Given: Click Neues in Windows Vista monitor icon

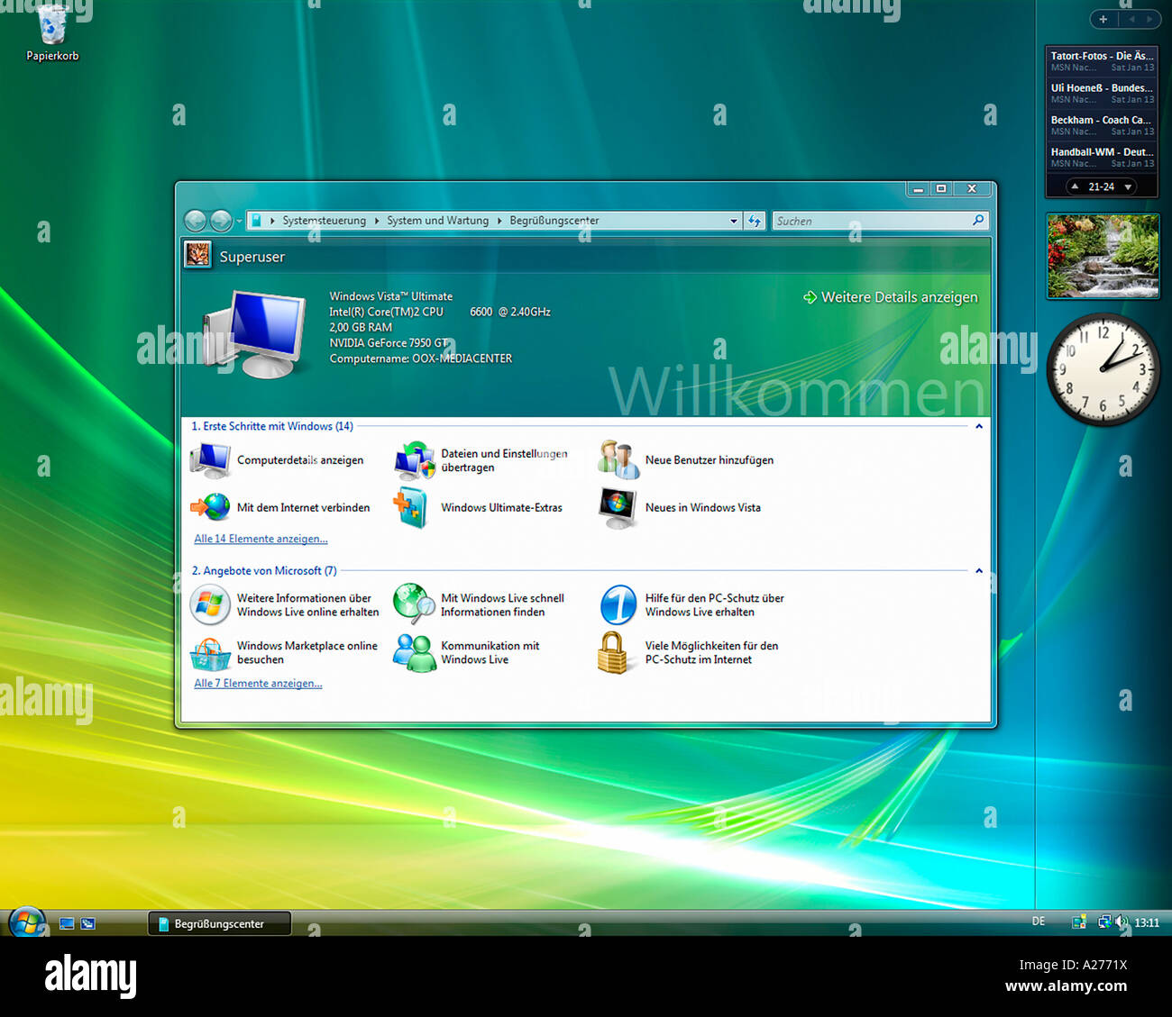Looking at the screenshot, I should [x=618, y=507].
